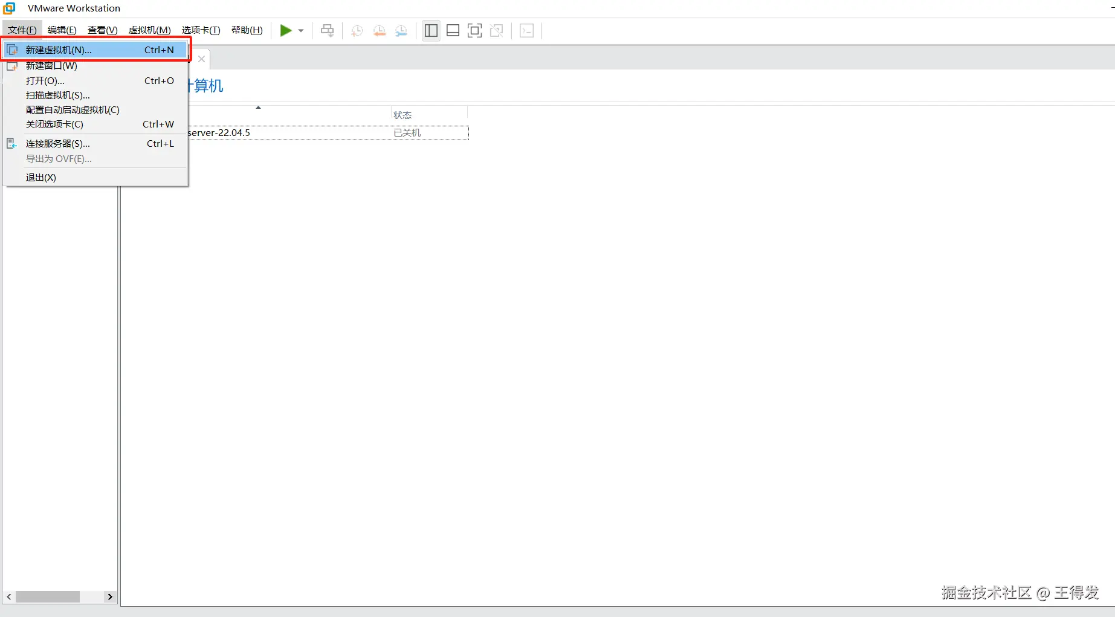Image resolution: width=1115 pixels, height=617 pixels.
Task: Open the 帮助(H) menu
Action: (247, 30)
